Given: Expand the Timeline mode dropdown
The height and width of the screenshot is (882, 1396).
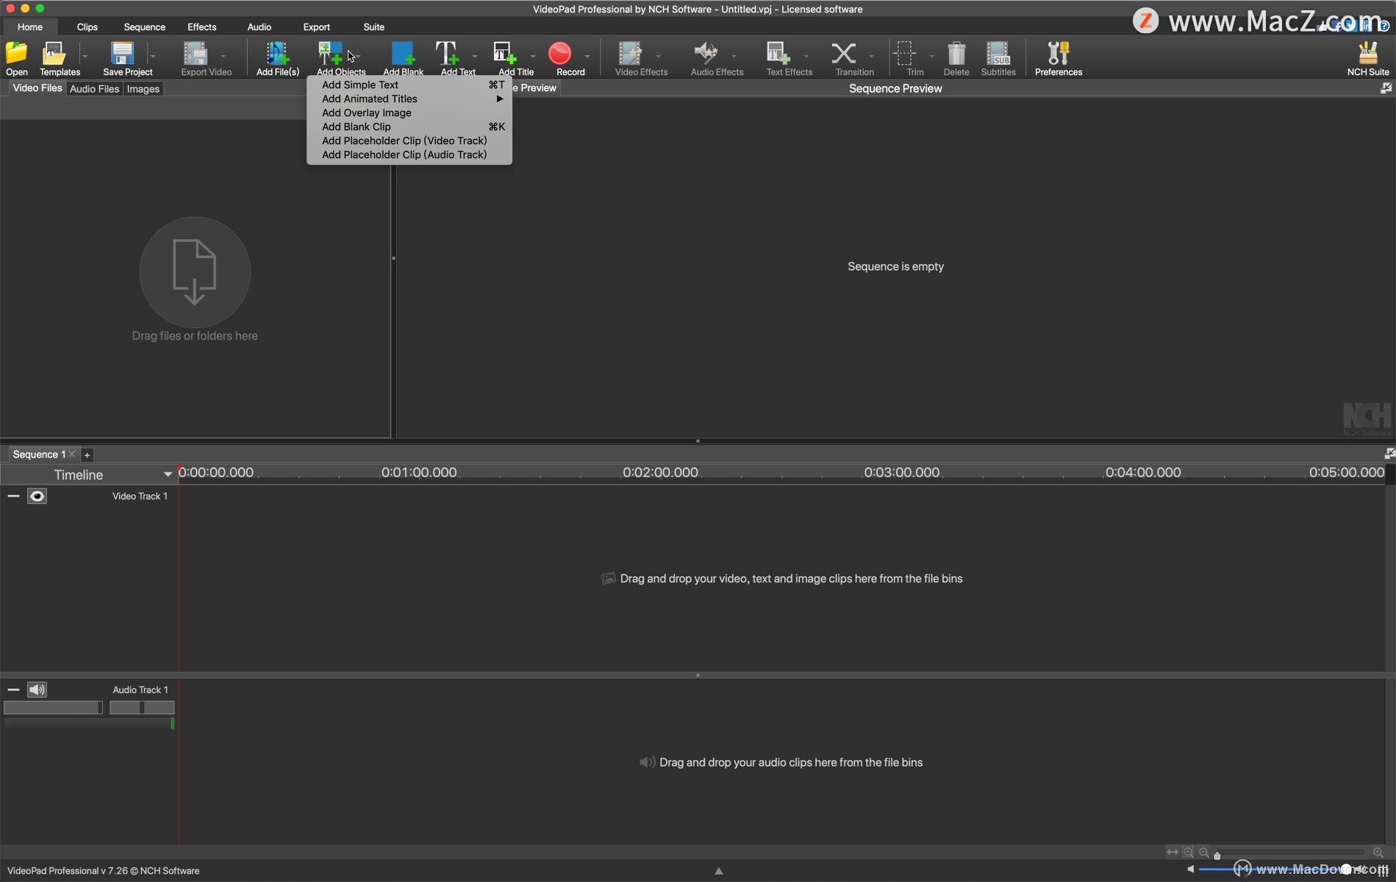Looking at the screenshot, I should 168,474.
